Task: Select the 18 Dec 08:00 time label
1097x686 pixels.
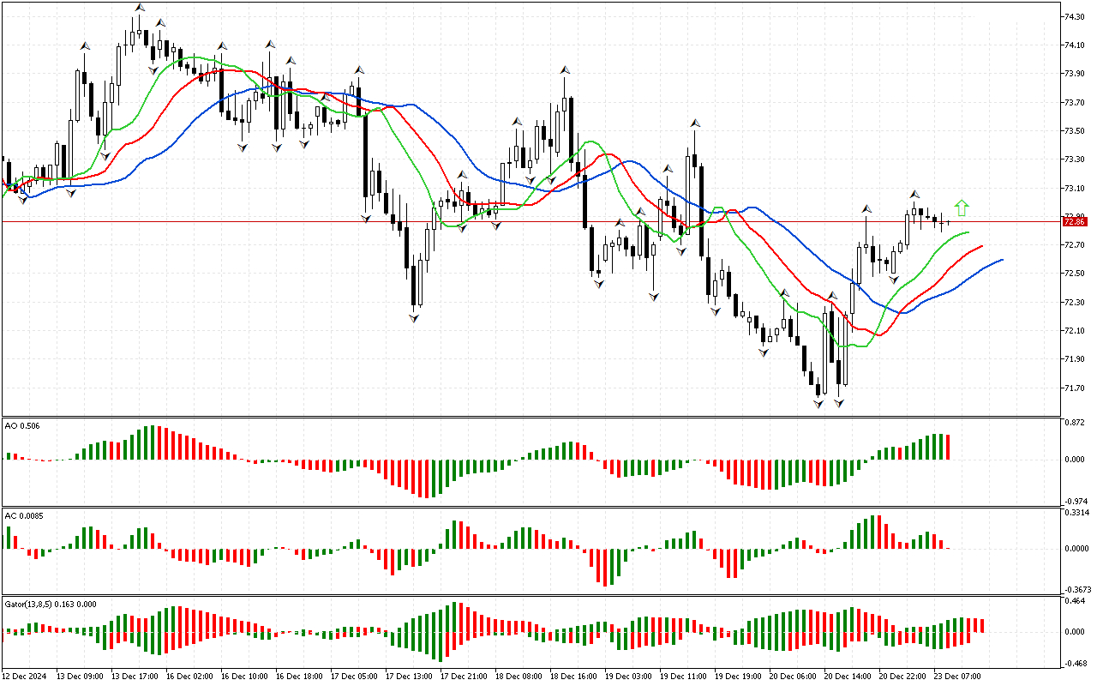Action: click(x=519, y=676)
